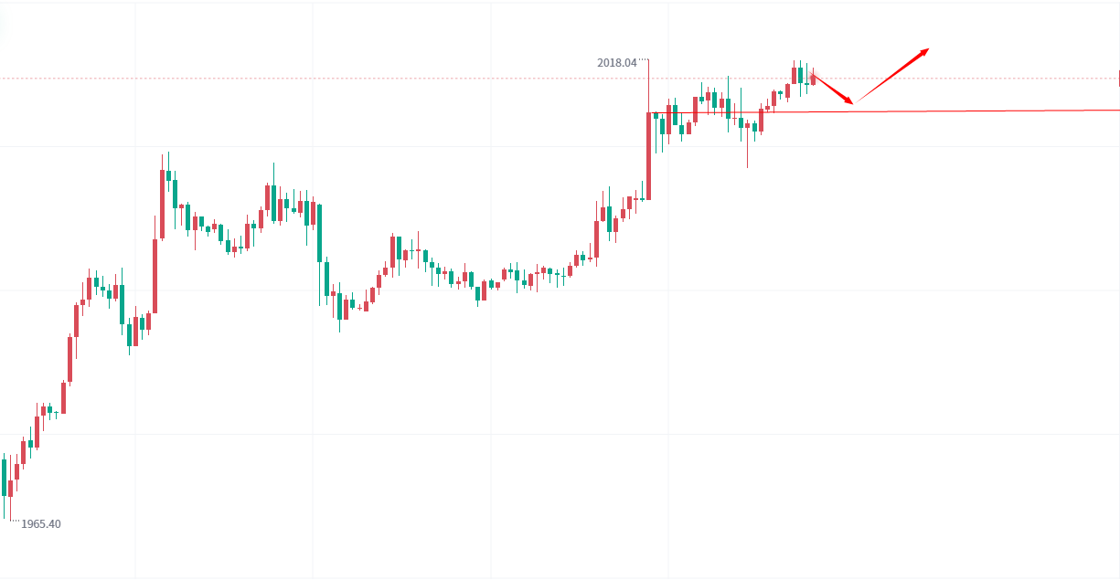Click the point where the two red arrows meet
The height and width of the screenshot is (580, 1120).
point(854,102)
